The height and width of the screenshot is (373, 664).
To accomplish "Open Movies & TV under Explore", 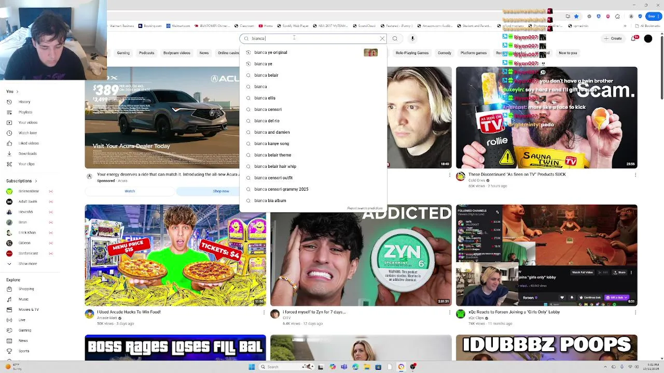I will pos(29,309).
